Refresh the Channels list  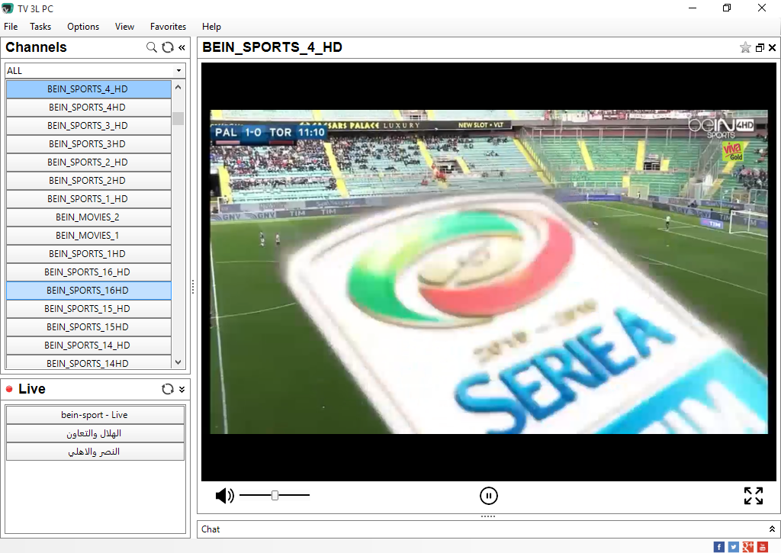[168, 47]
